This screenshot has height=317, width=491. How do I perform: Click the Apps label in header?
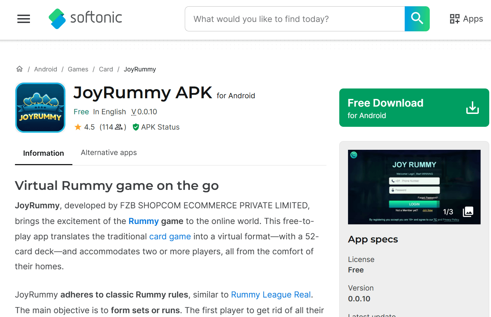pos(473,19)
